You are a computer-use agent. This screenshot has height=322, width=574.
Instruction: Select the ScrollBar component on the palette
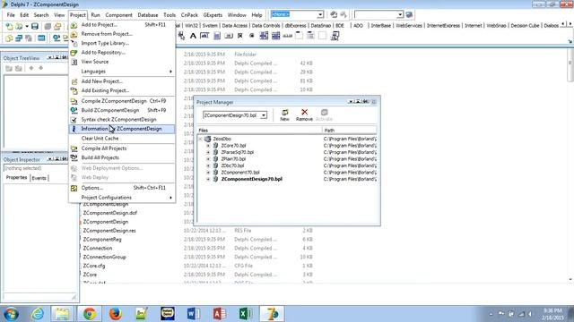pyautogui.click(x=287, y=36)
